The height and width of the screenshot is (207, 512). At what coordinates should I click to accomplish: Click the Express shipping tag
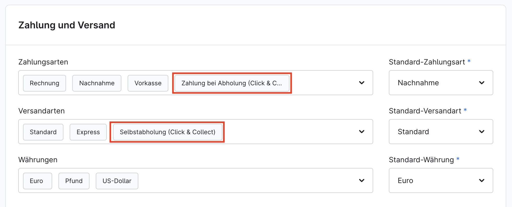click(88, 132)
